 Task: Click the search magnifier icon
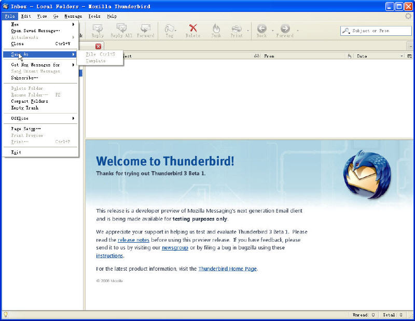pyautogui.click(x=346, y=31)
